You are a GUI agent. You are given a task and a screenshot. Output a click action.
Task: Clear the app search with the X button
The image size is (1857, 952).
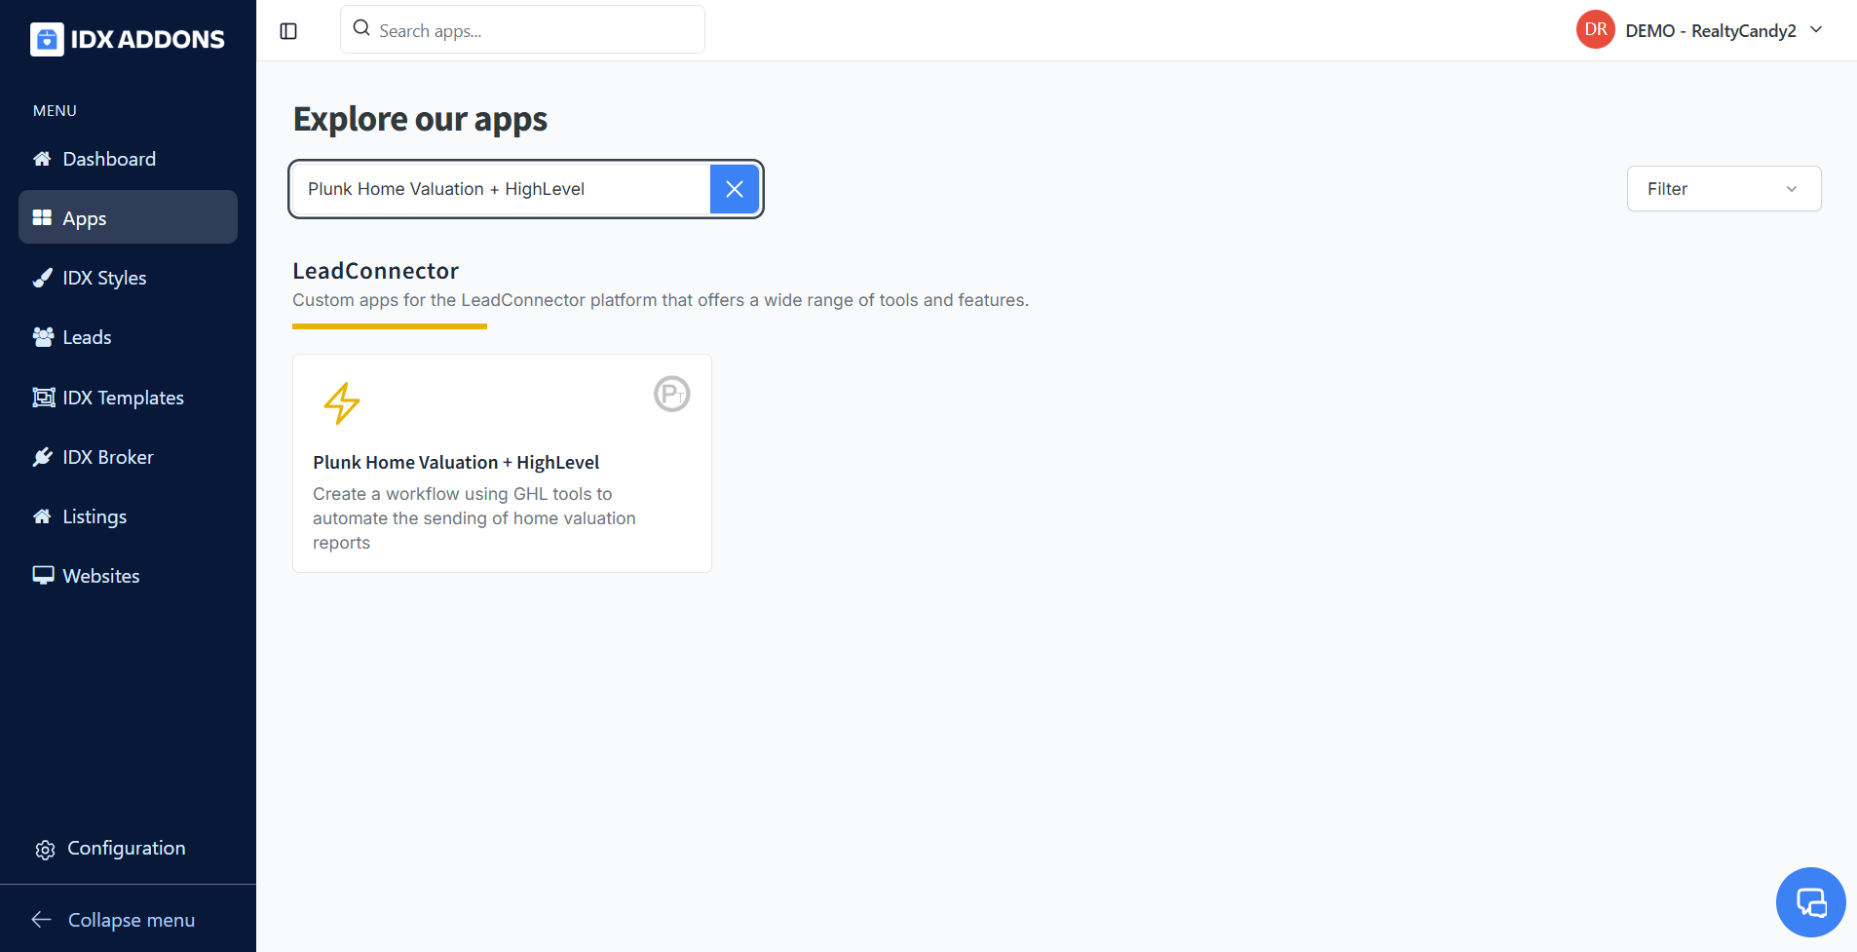(734, 189)
